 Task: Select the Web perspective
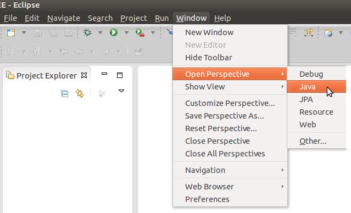click(x=316, y=125)
